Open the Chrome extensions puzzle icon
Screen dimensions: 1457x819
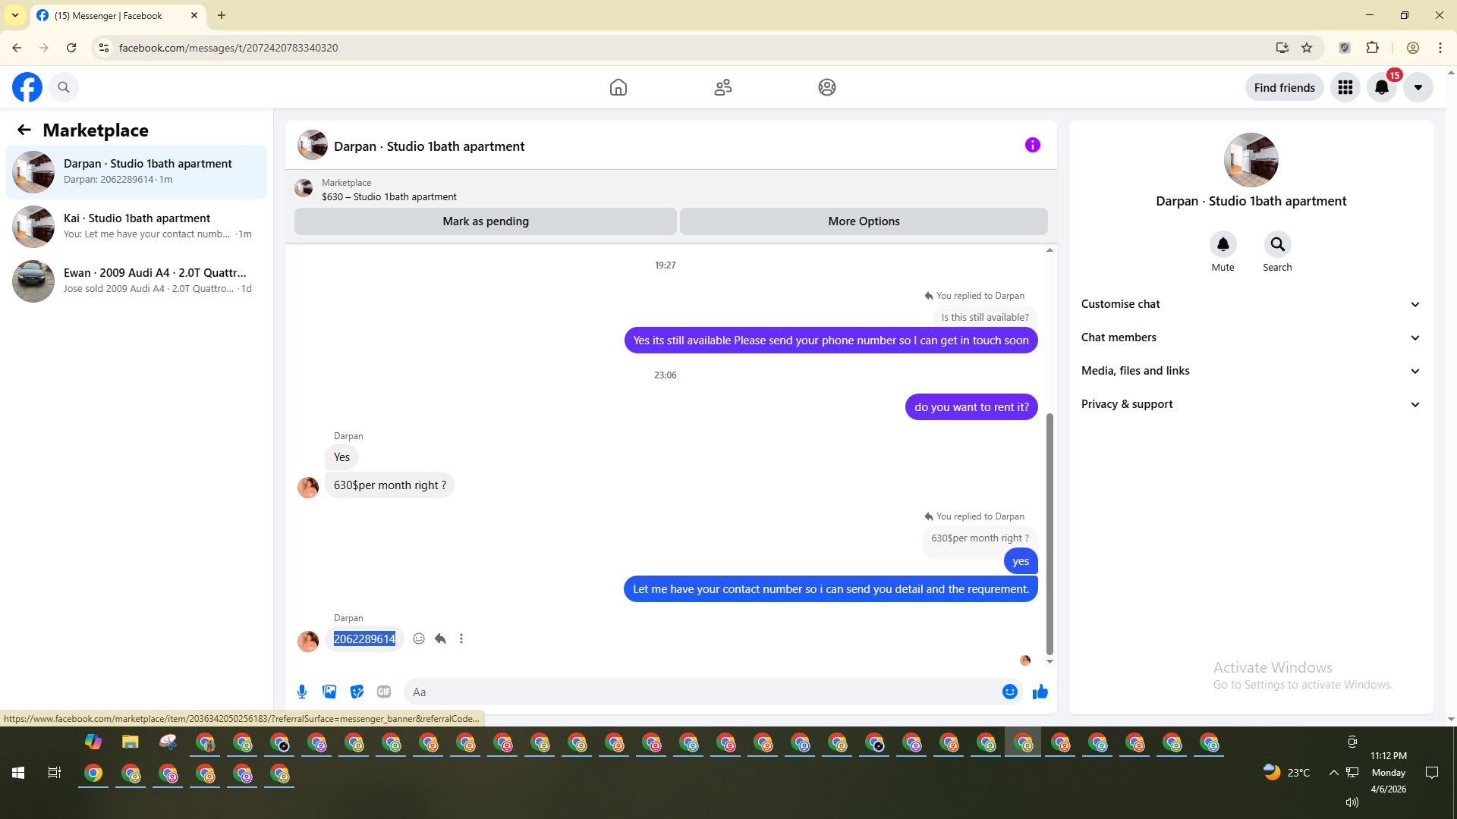click(1372, 48)
